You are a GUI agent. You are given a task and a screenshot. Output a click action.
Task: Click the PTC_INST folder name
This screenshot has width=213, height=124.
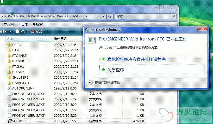[x=19, y=56]
